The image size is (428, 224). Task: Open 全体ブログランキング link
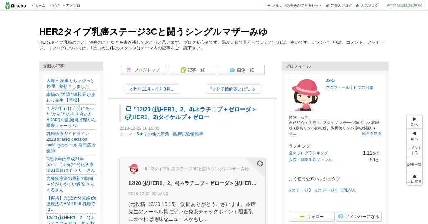309,153
